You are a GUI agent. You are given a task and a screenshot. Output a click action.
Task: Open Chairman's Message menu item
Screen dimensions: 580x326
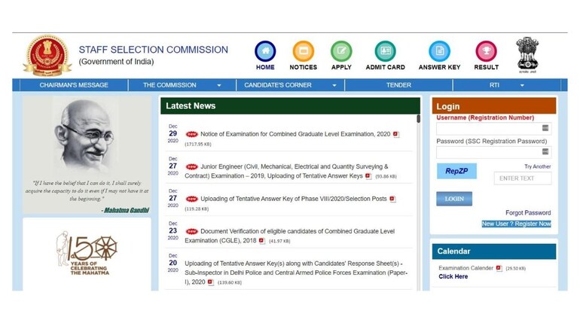(x=74, y=85)
